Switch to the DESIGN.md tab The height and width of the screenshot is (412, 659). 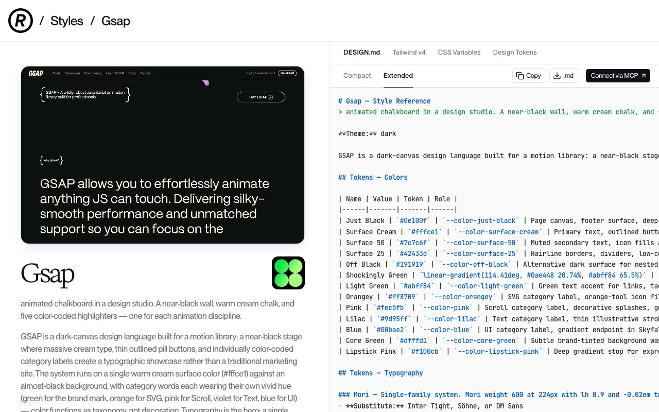362,53
